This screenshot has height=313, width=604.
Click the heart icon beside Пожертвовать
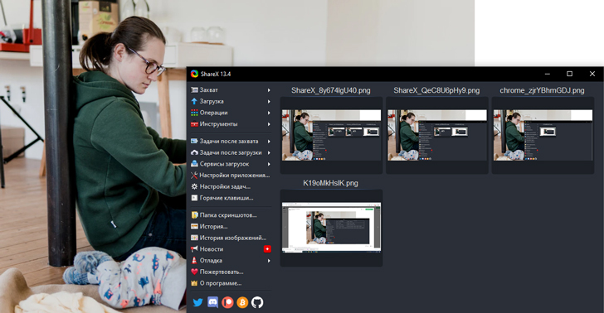pos(194,272)
